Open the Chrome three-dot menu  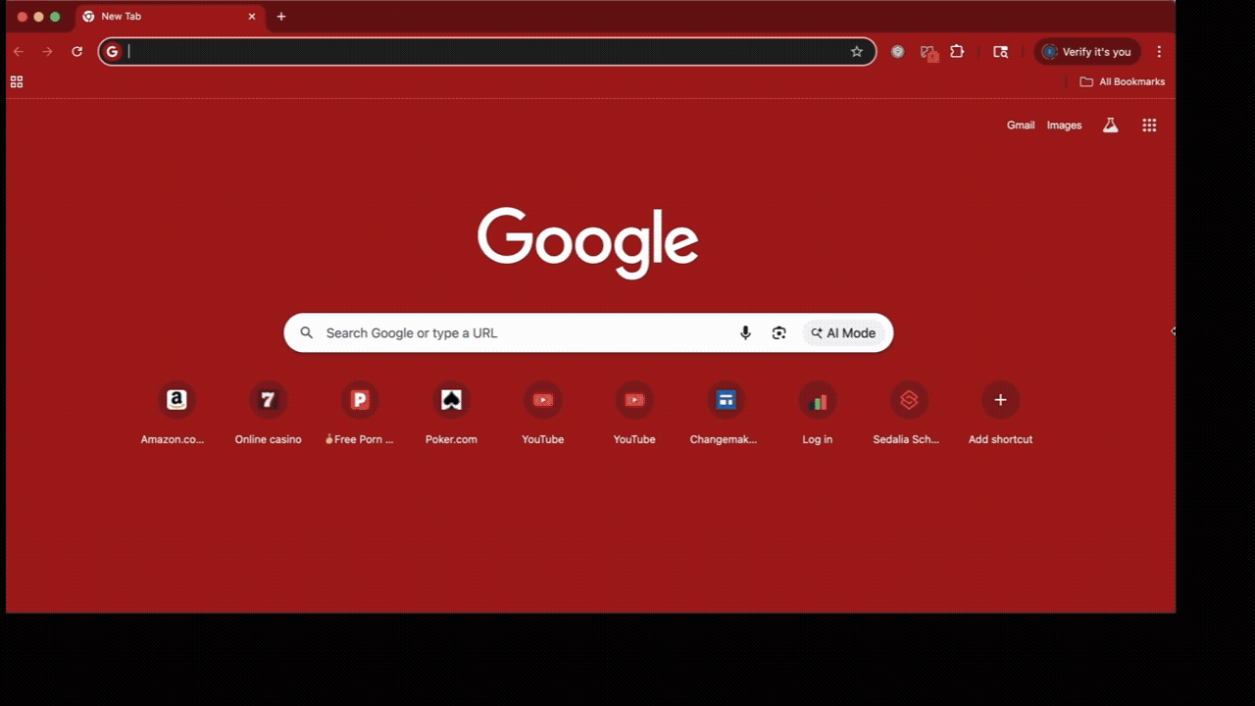pyautogui.click(x=1159, y=52)
